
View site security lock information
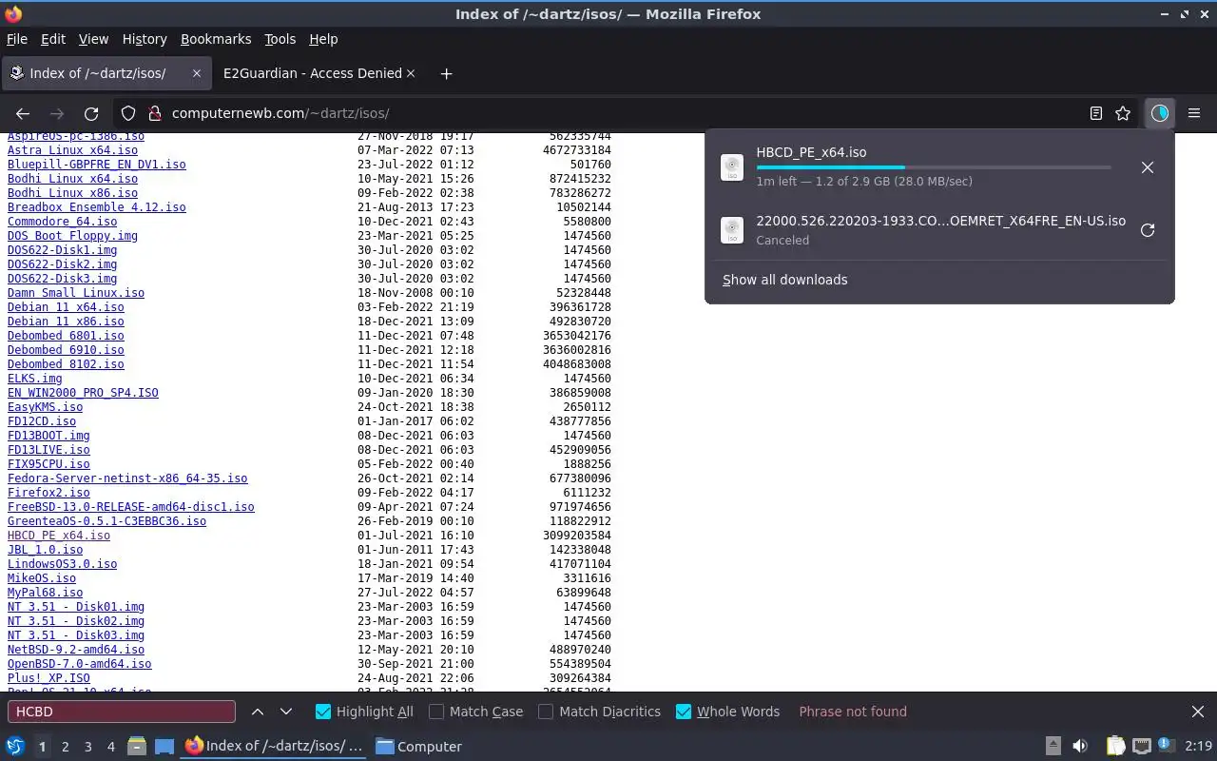pos(155,113)
